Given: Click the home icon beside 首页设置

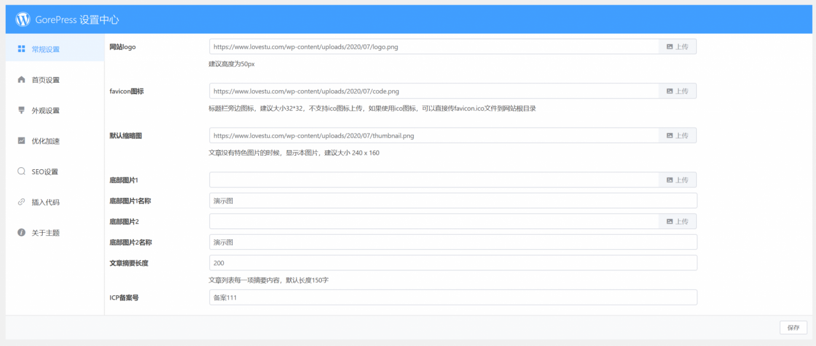Looking at the screenshot, I should (22, 80).
